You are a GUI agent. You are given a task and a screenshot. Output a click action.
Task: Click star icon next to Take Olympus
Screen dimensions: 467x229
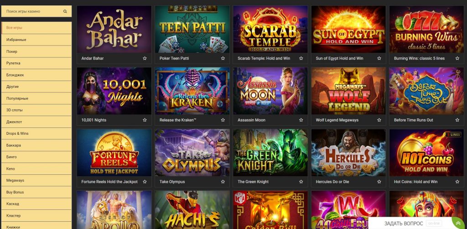click(223, 182)
